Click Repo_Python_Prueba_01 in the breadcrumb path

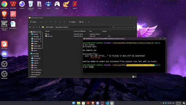click(x=62, y=27)
